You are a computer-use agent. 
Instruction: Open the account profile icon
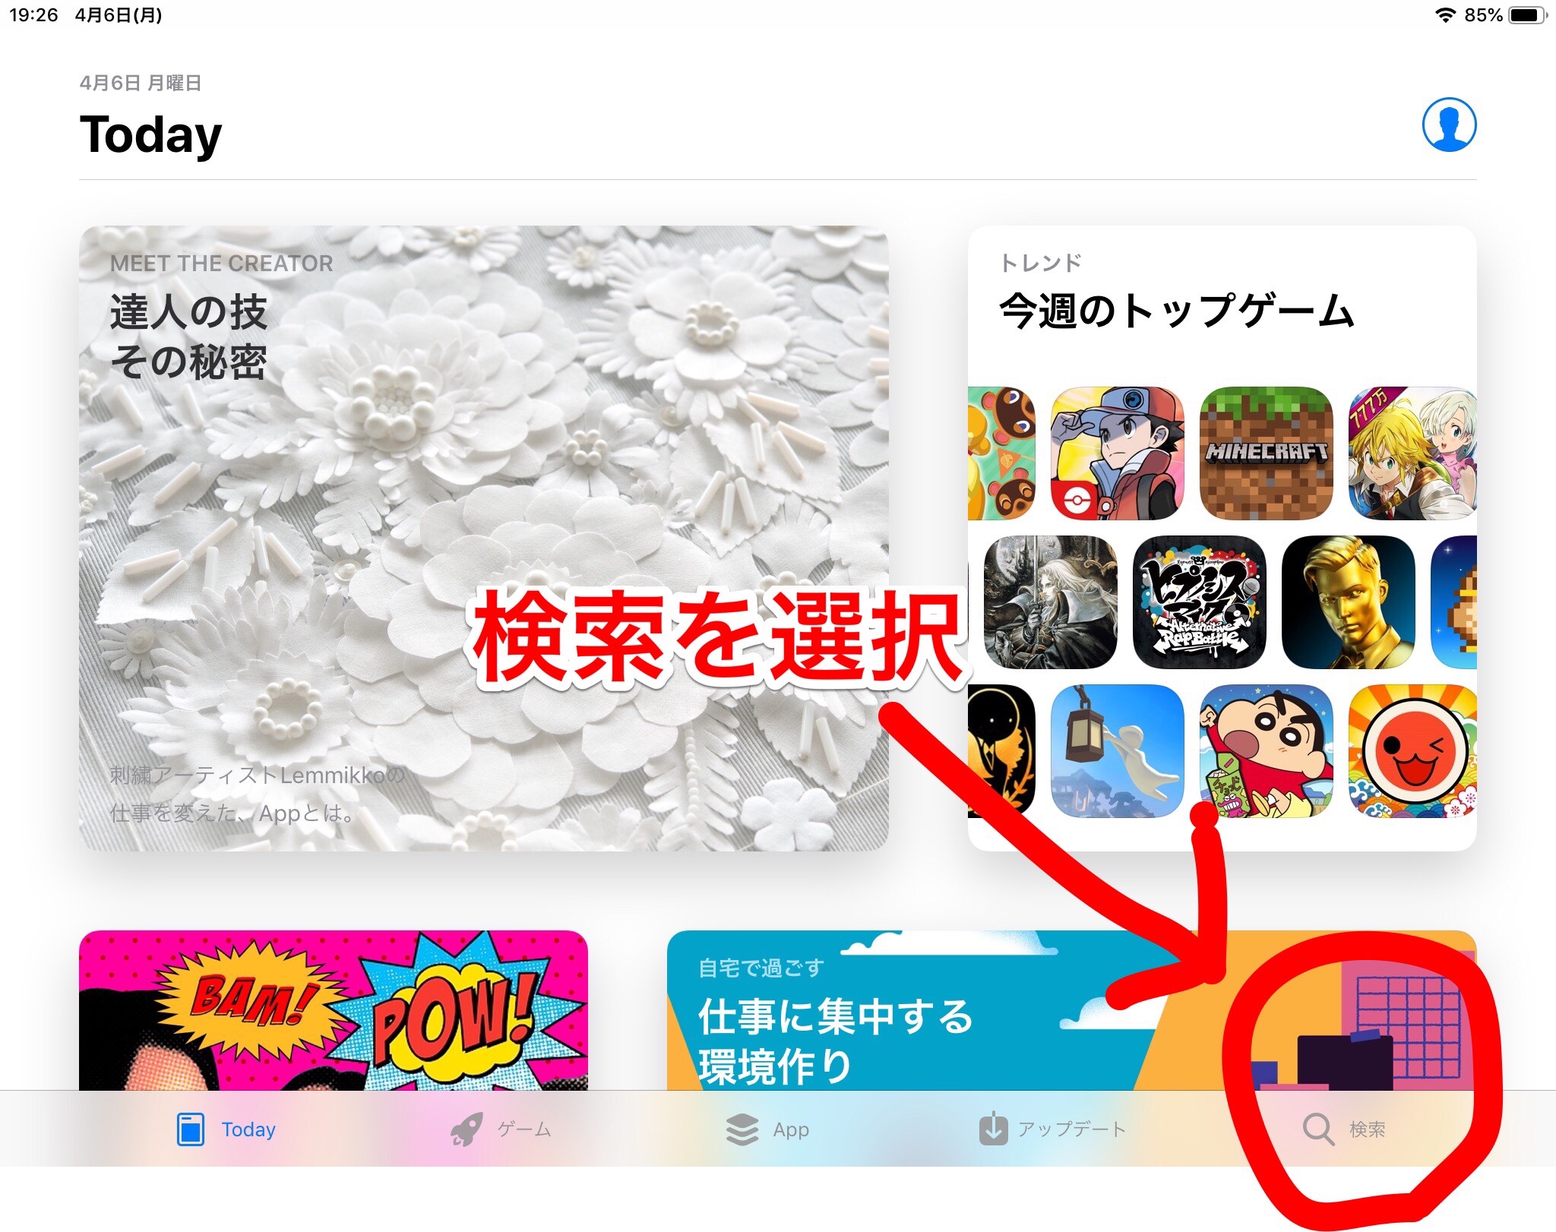(1449, 125)
